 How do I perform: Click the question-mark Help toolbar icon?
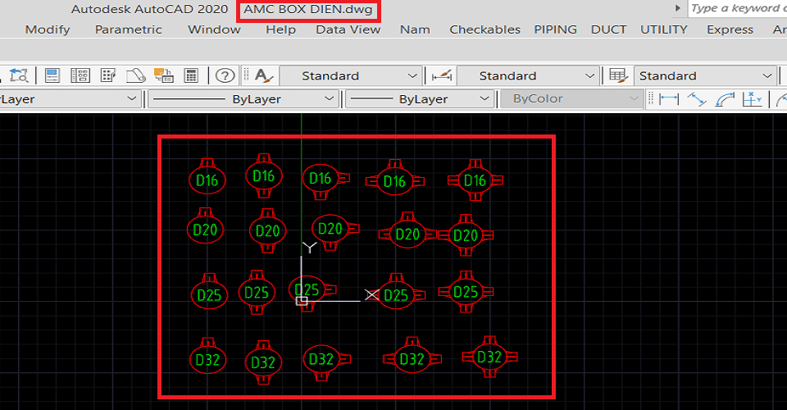(x=225, y=75)
